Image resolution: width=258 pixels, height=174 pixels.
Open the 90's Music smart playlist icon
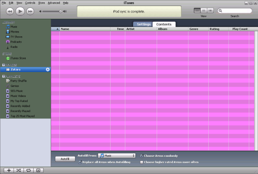tap(8, 91)
